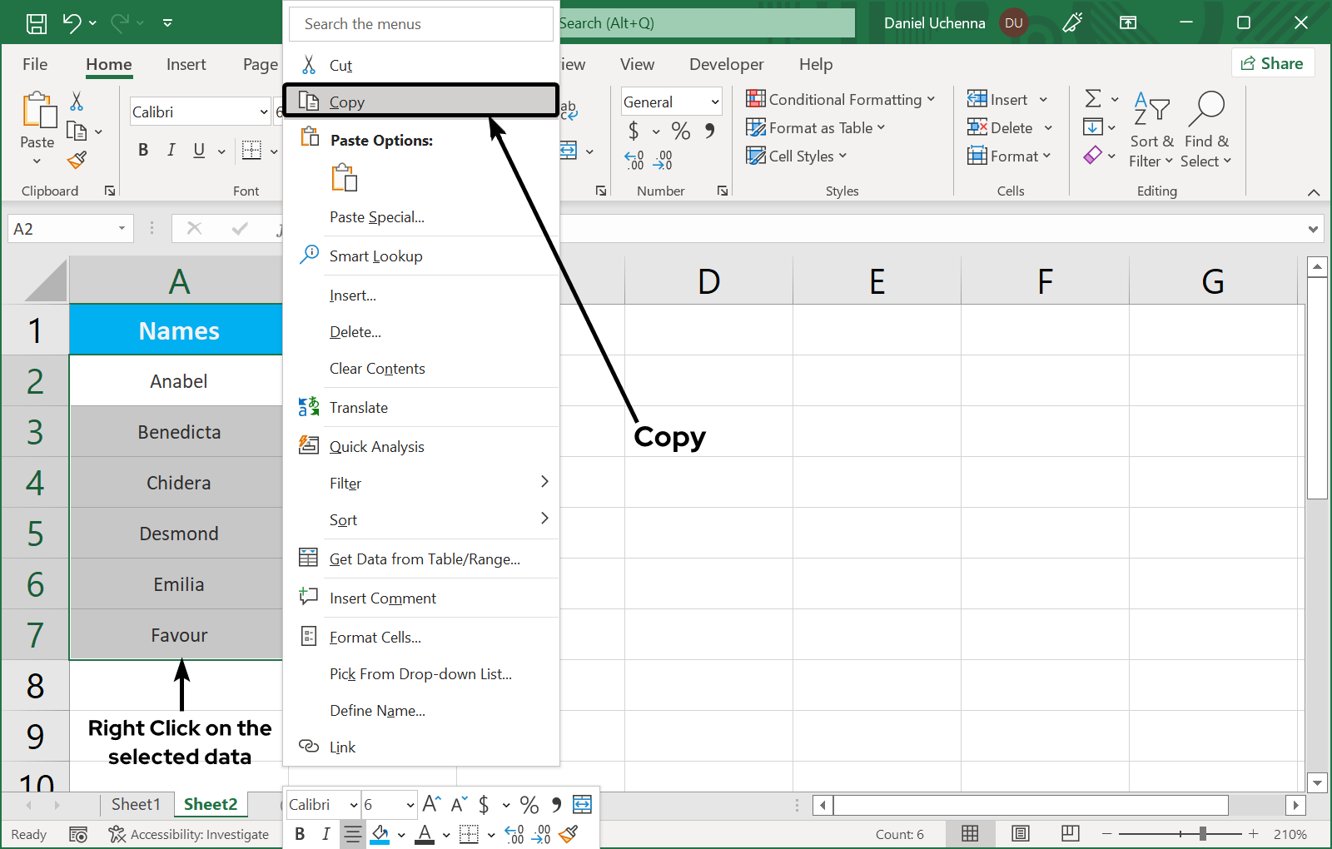Click the Cut scissors icon in Clipboard
The image size is (1332, 849).
pyautogui.click(x=77, y=102)
